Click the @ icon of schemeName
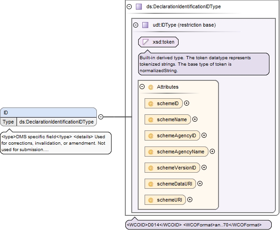 [151, 119]
